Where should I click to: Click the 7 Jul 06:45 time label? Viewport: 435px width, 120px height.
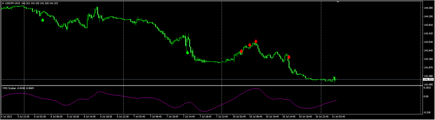[x=156, y=117]
